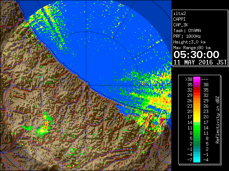The height and width of the screenshot is (171, 229).
Task: Click the ">38" legend value
Action: (x=189, y=79)
